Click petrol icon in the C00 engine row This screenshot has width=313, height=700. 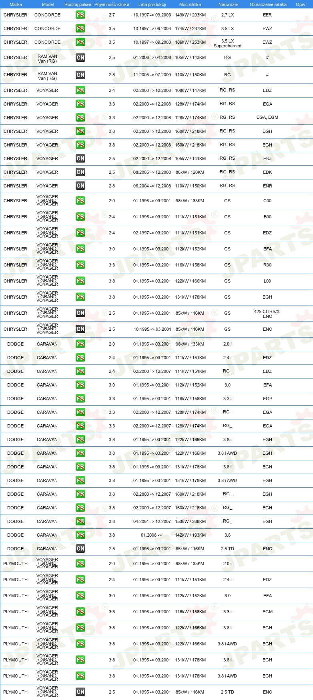click(80, 201)
